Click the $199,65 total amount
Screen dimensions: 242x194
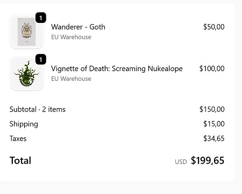tap(208, 161)
